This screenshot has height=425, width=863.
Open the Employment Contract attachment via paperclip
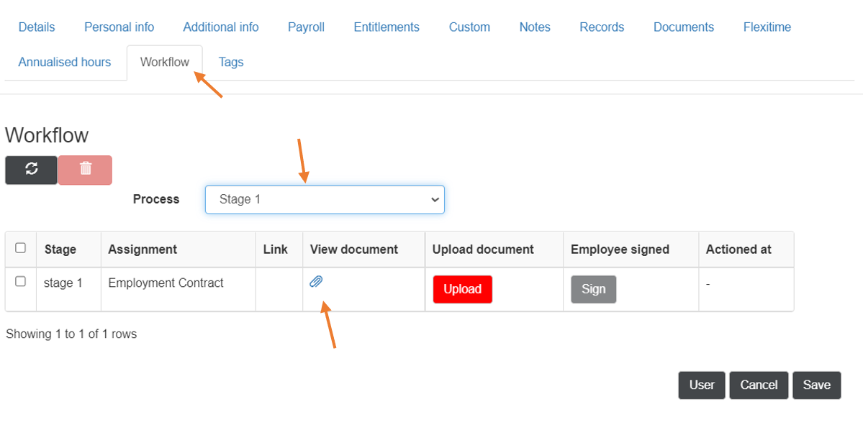(x=315, y=281)
